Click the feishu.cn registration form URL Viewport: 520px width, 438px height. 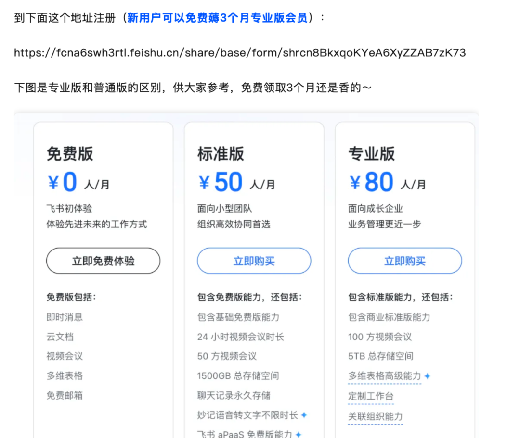tap(240, 52)
